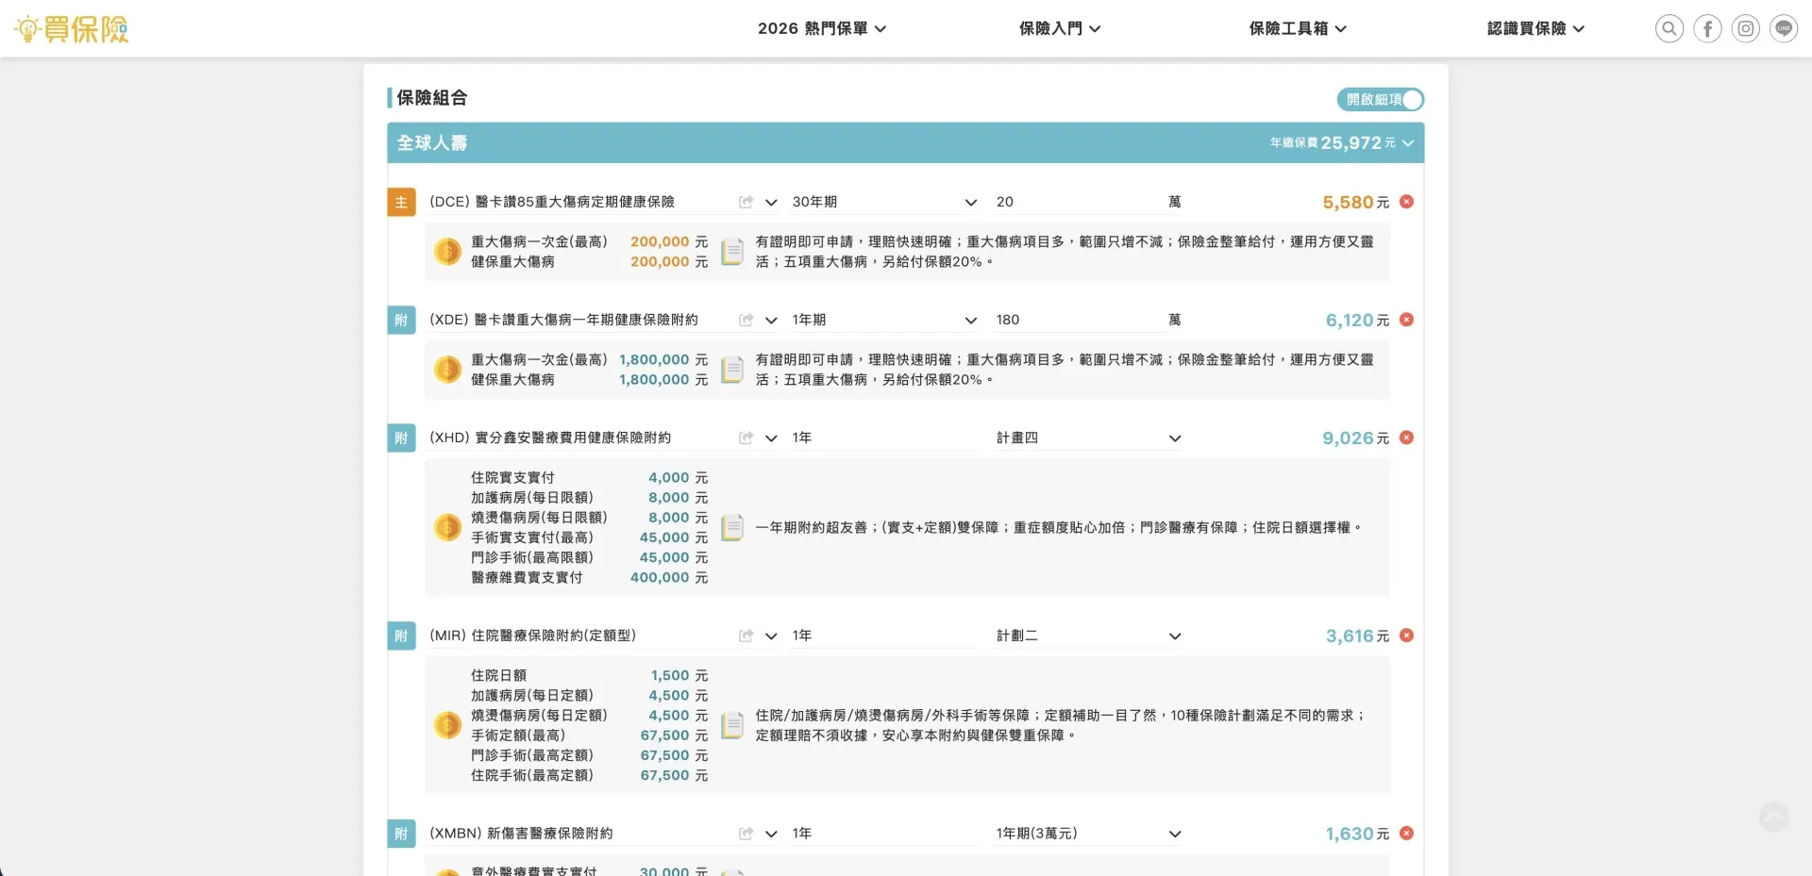Open the 30年期 term dropdown
The image size is (1812, 876).
coord(884,202)
